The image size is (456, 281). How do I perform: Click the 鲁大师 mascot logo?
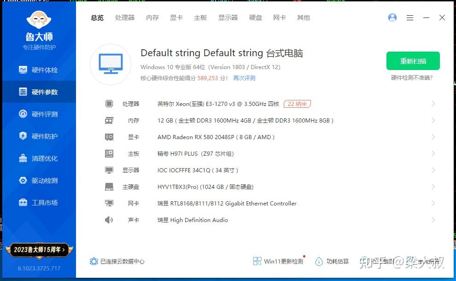pos(39,20)
